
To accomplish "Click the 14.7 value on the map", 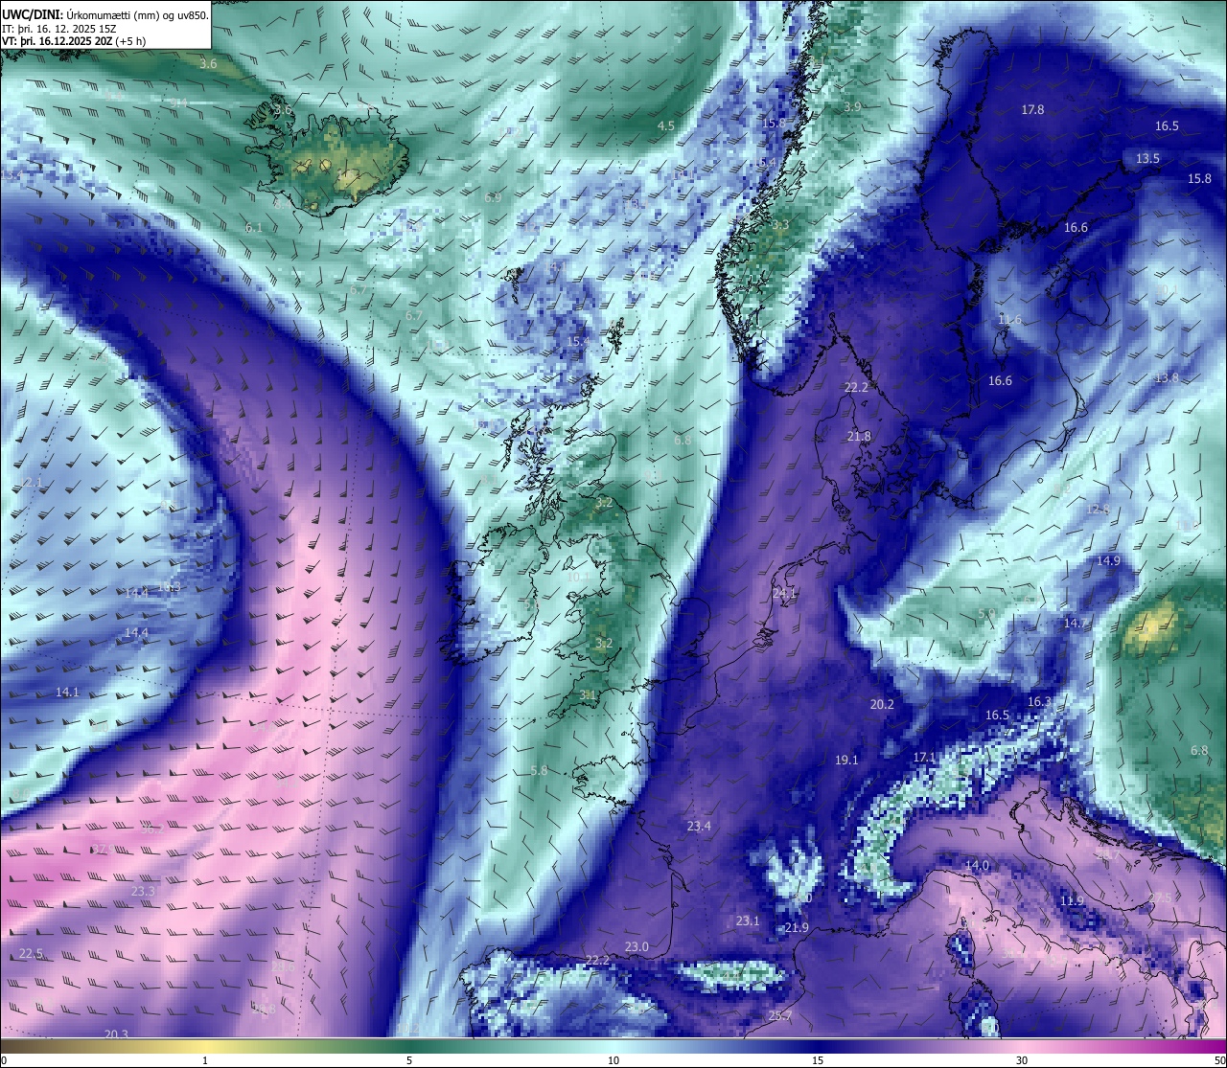I will coord(1076,624).
